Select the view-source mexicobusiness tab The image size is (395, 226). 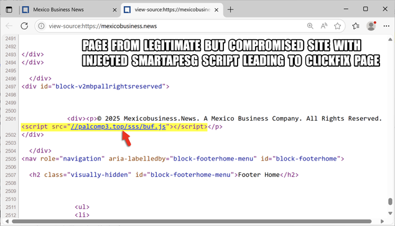pyautogui.click(x=172, y=10)
